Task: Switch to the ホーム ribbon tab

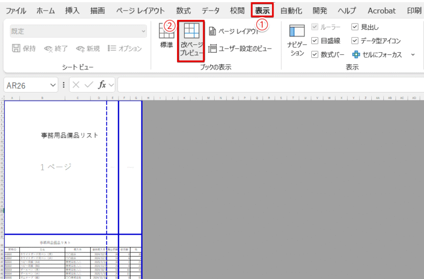Action: (x=45, y=11)
